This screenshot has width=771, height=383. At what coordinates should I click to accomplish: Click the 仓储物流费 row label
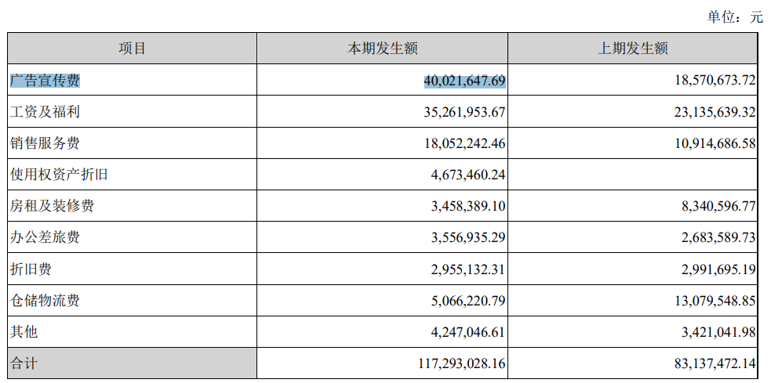point(45,301)
